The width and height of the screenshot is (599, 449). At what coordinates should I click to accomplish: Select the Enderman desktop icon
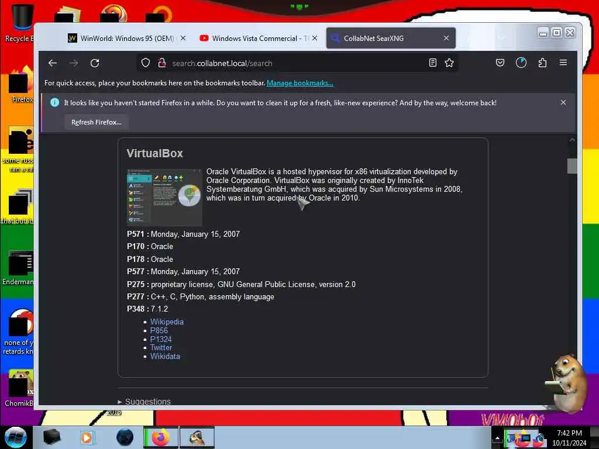(x=18, y=267)
